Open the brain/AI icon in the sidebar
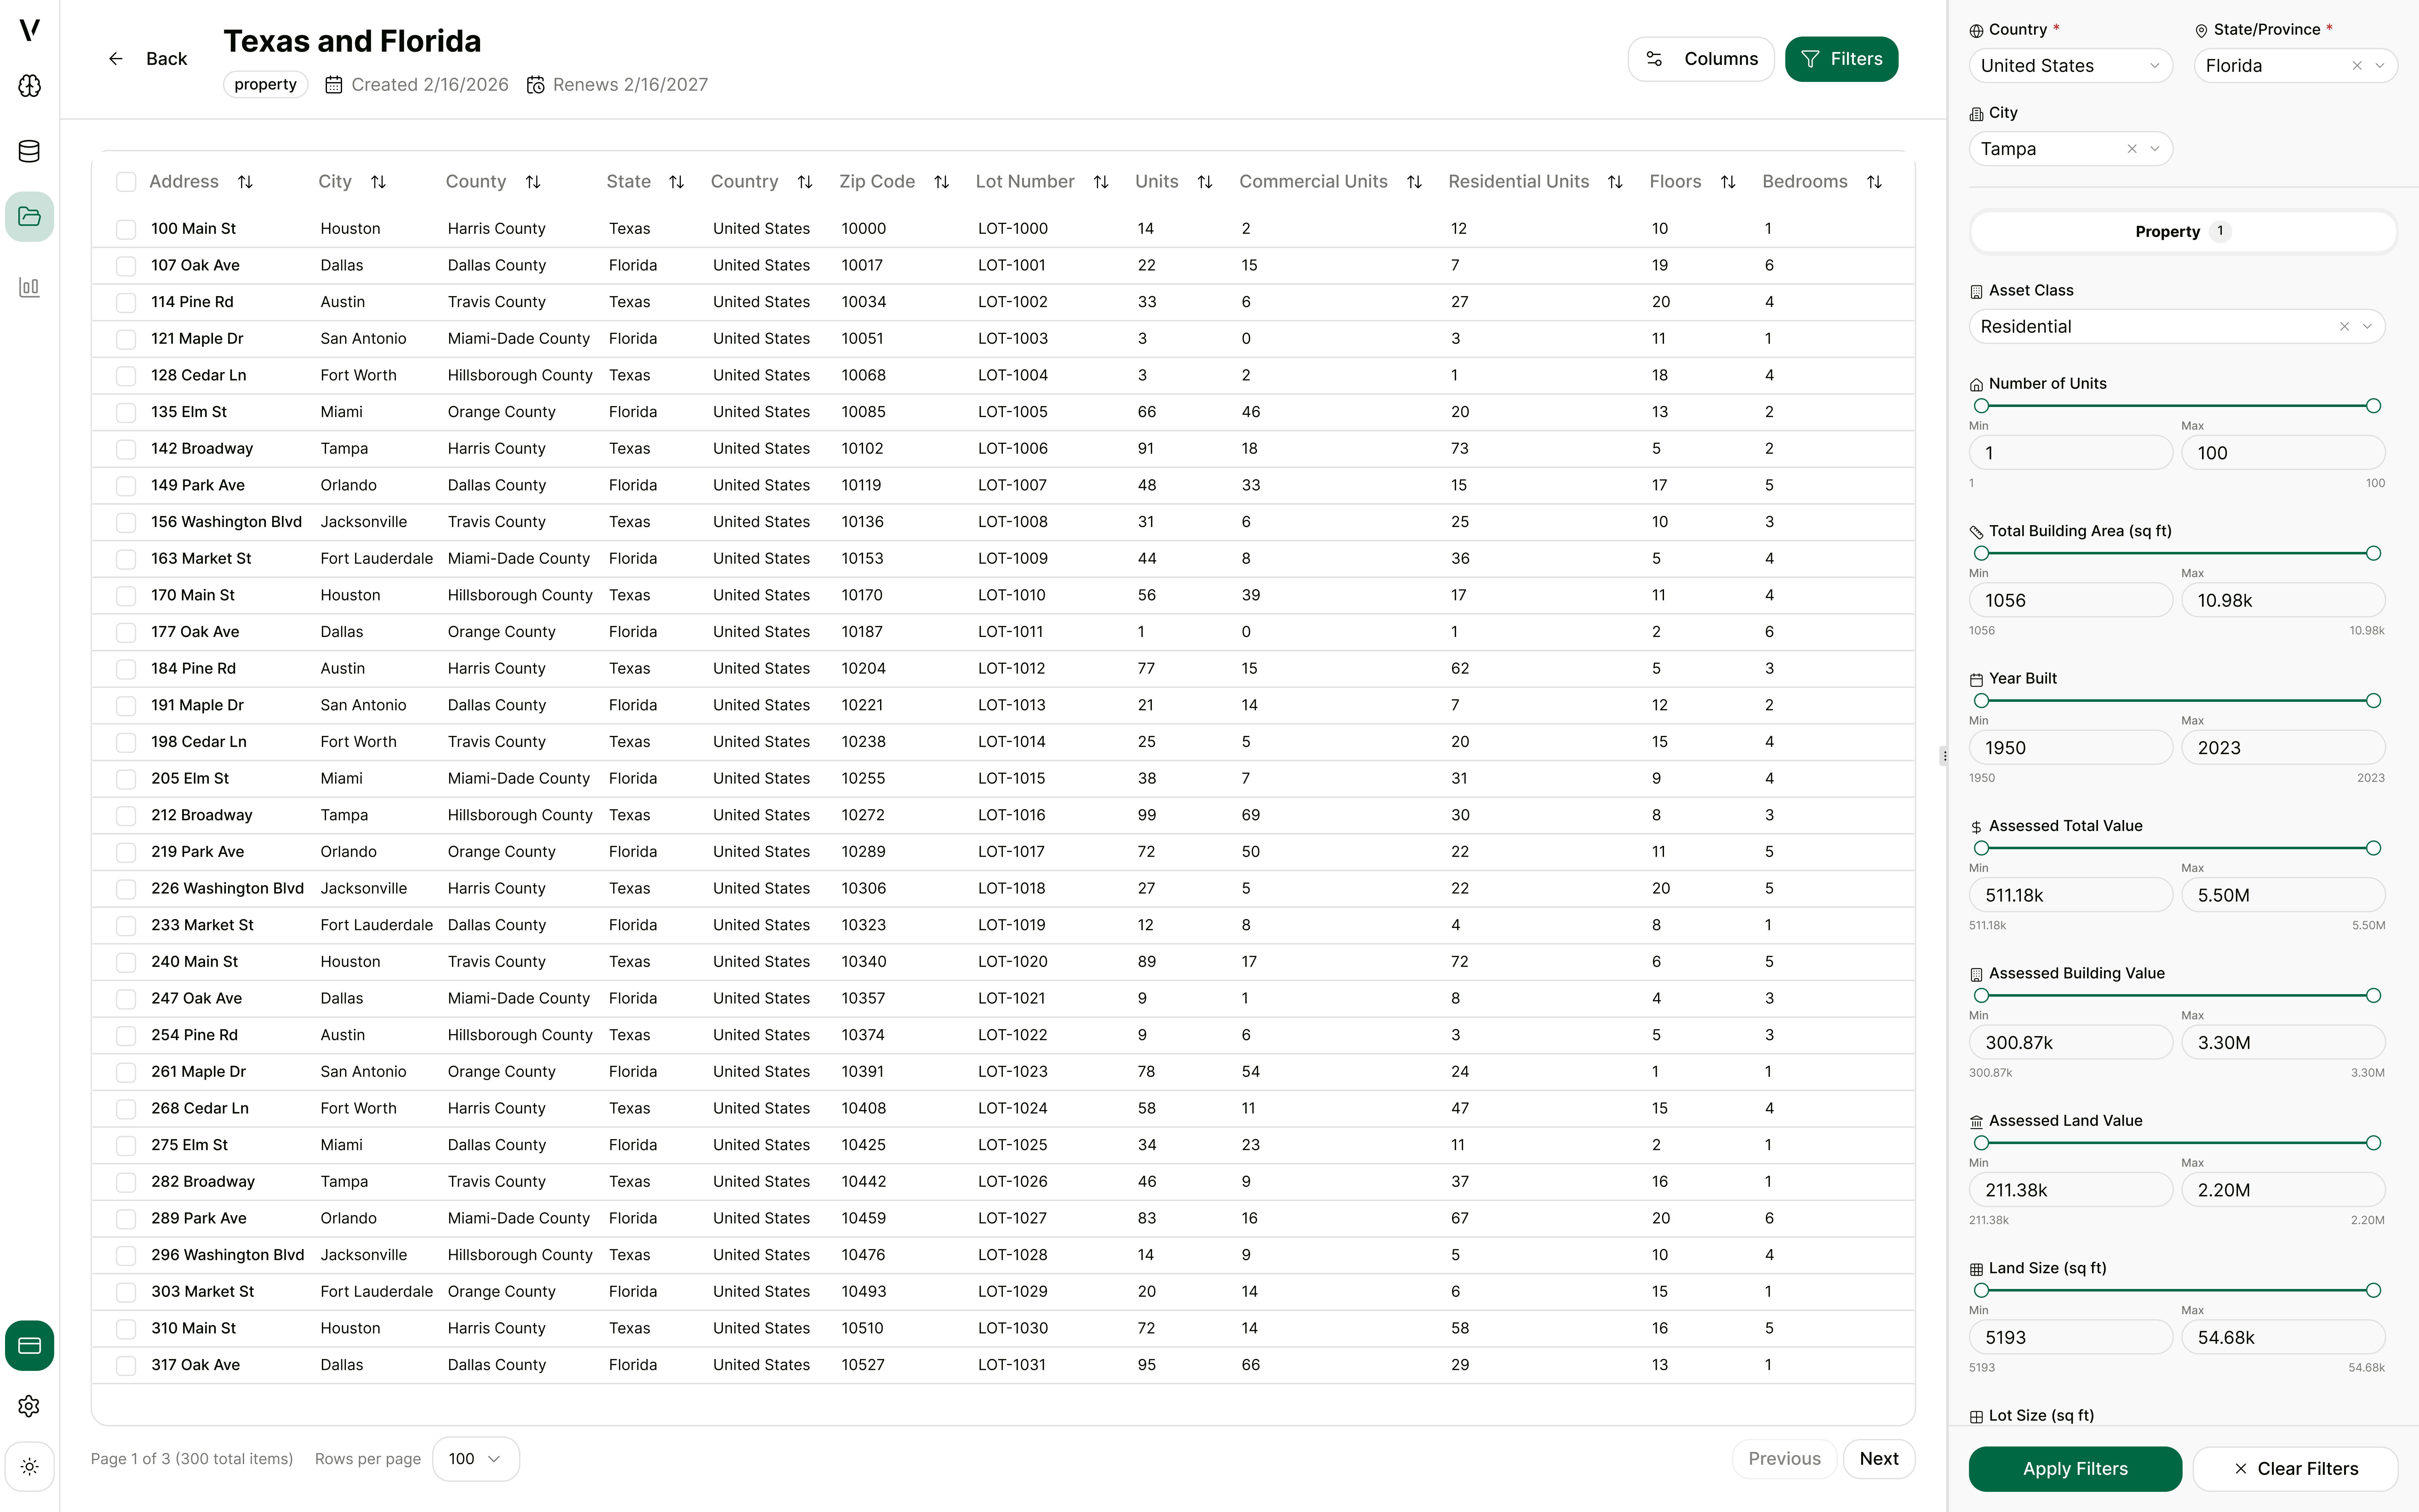The image size is (2419, 1512). 29,86
